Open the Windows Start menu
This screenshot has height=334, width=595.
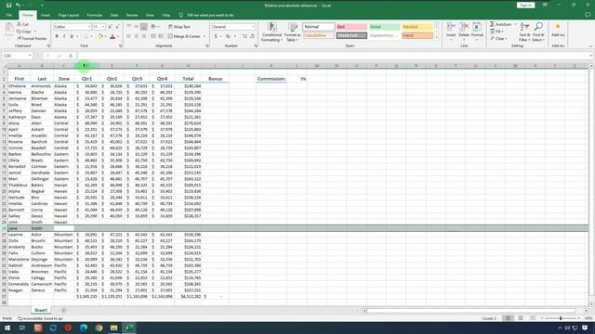pos(7,328)
